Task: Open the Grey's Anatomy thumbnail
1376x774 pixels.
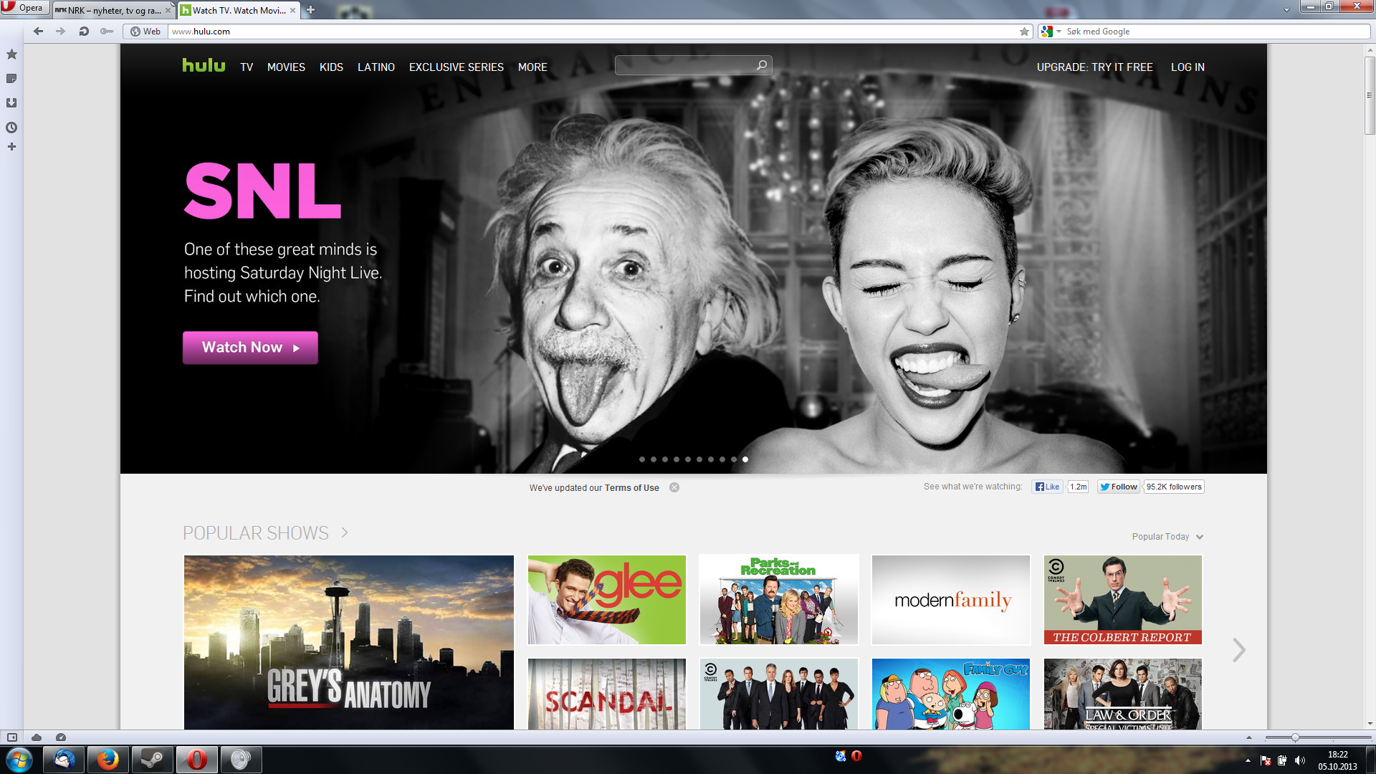Action: 349,642
